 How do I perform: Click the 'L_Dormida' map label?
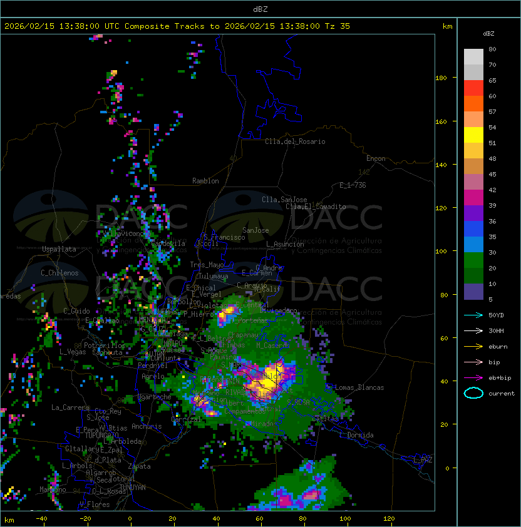356,435
